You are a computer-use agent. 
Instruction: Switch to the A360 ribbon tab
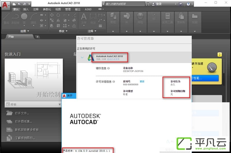point(88,9)
